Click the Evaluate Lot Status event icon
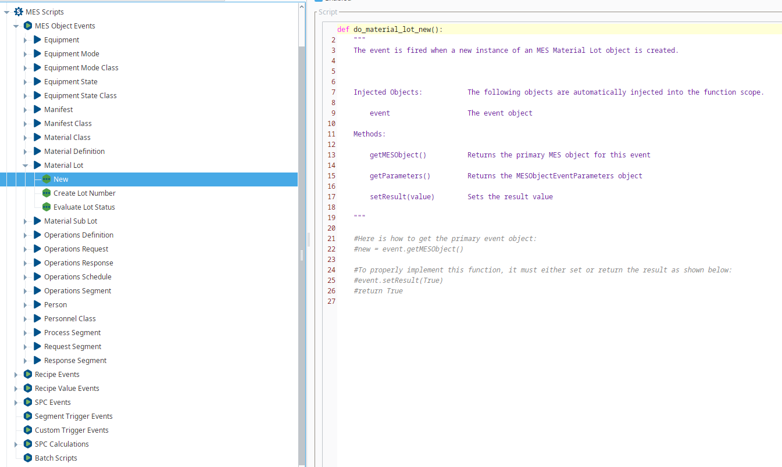 (47, 207)
